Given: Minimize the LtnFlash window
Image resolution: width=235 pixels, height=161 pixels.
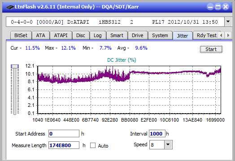Looking at the screenshot, I should tap(210, 7).
